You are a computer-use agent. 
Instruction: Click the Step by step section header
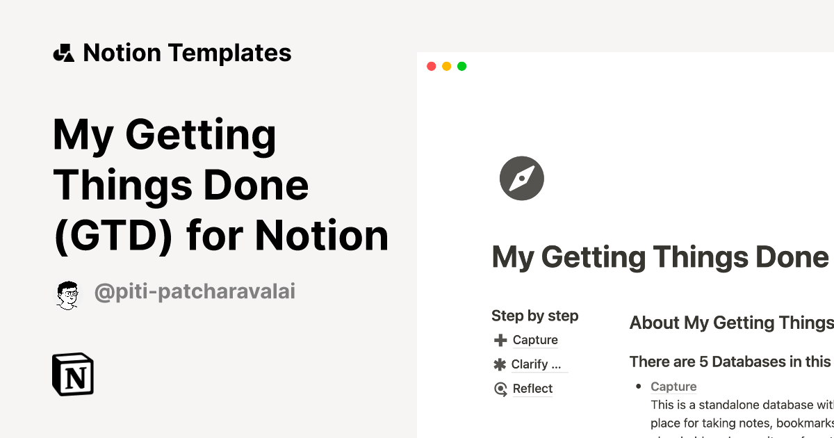[534, 316]
